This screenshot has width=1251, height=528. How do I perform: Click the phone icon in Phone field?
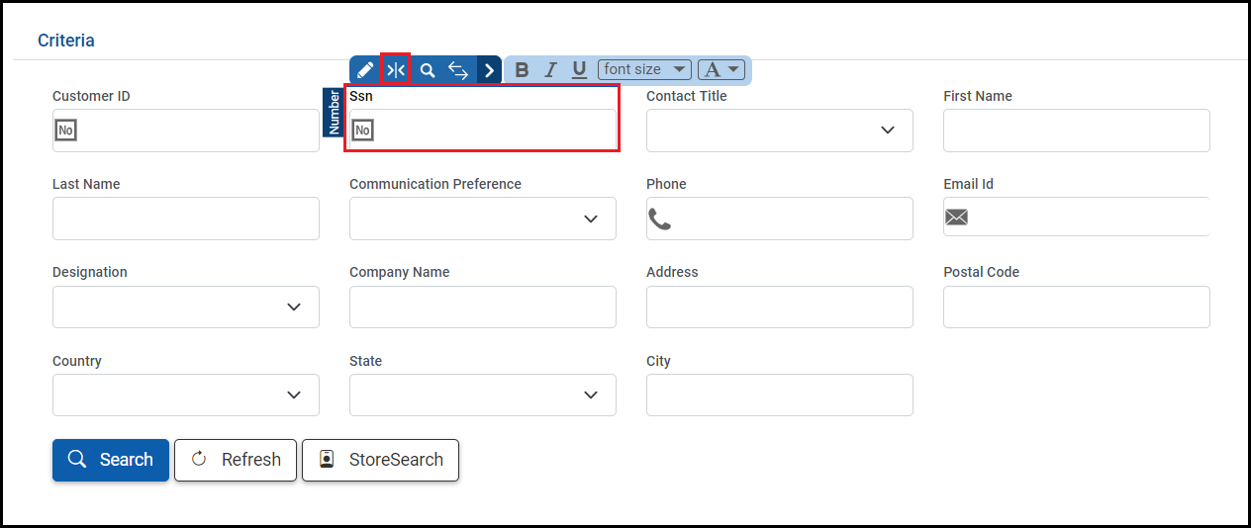click(x=660, y=219)
